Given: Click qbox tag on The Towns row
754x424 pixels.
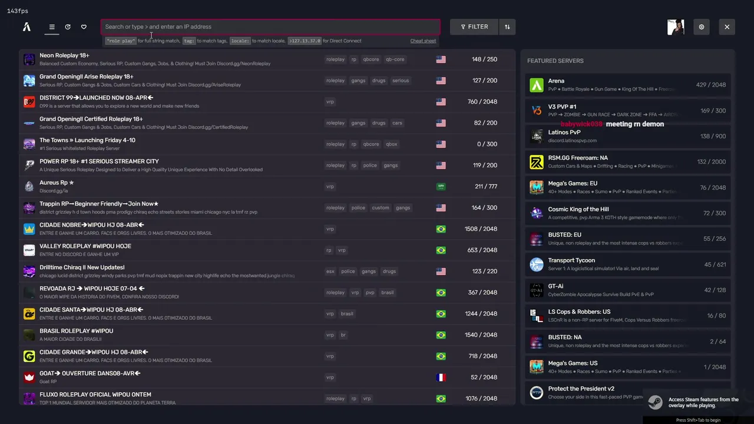Looking at the screenshot, I should point(391,144).
